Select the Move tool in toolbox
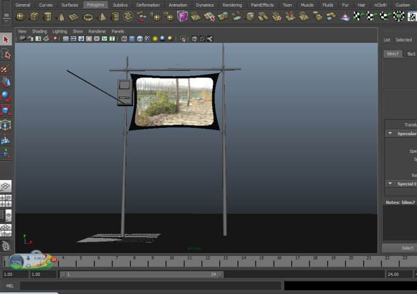 [6, 82]
